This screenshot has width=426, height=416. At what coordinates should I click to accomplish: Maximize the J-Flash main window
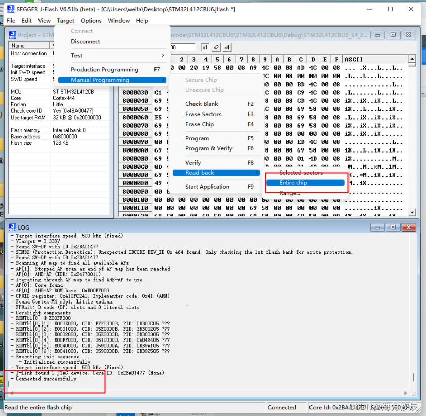(x=390, y=9)
